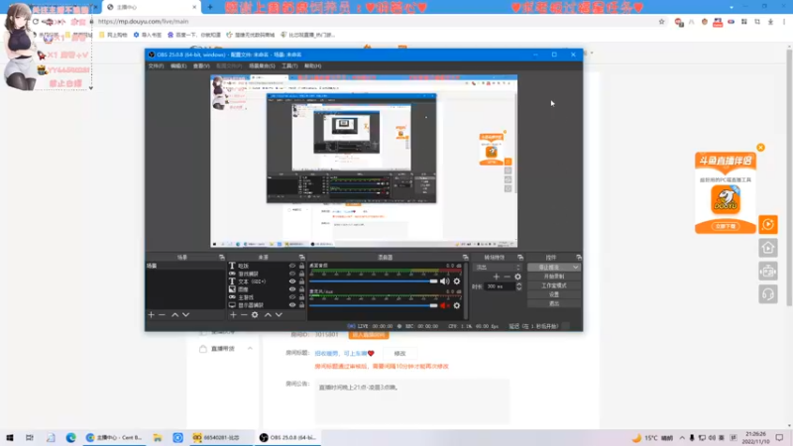Adjust the desktop audio volume slider

(x=374, y=281)
